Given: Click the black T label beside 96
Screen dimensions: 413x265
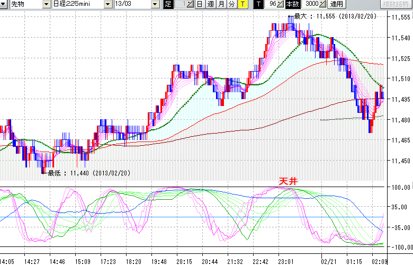Looking at the screenshot, I should (258, 4).
